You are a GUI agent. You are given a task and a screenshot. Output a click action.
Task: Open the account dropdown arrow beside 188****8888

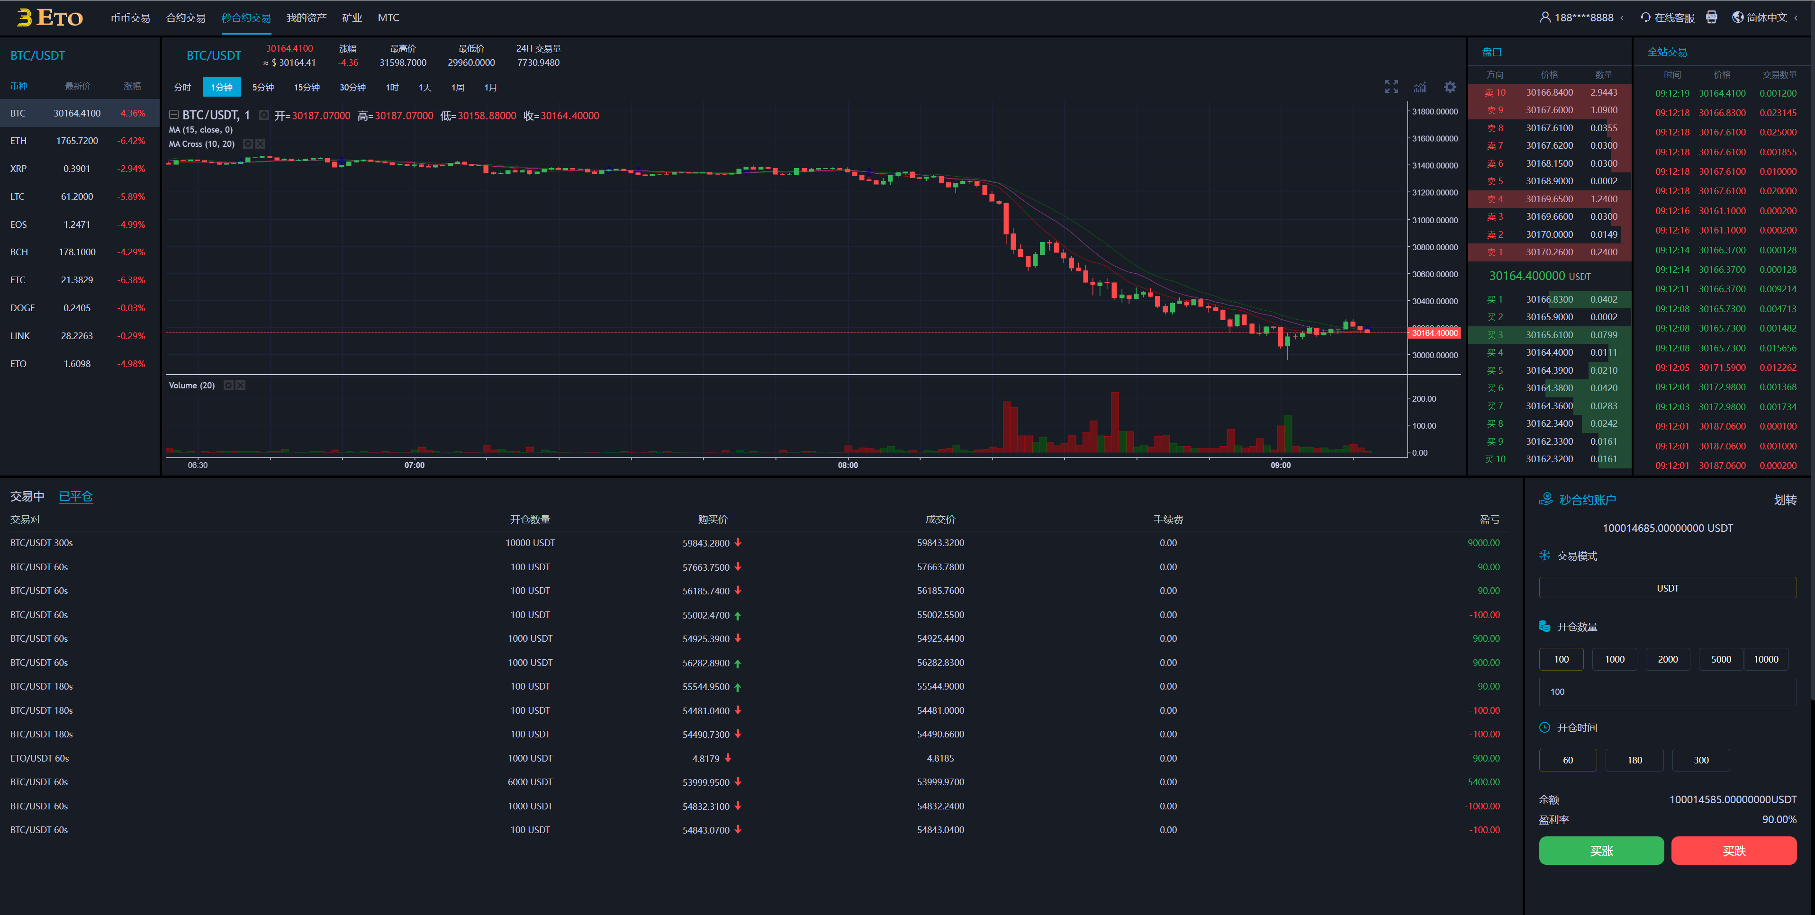point(1623,17)
